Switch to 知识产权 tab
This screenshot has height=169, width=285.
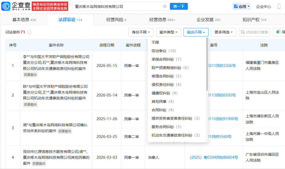click(x=254, y=20)
